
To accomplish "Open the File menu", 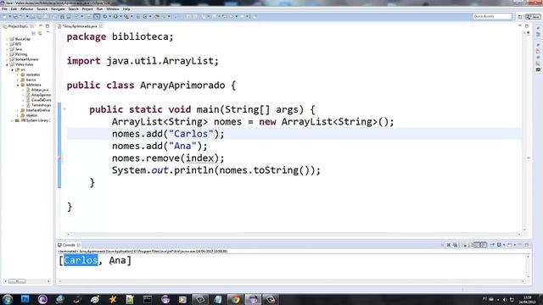I will [4, 9].
